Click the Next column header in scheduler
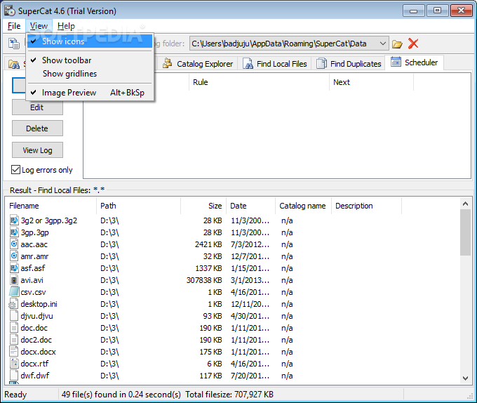This screenshot has height=403, width=477. 372,82
